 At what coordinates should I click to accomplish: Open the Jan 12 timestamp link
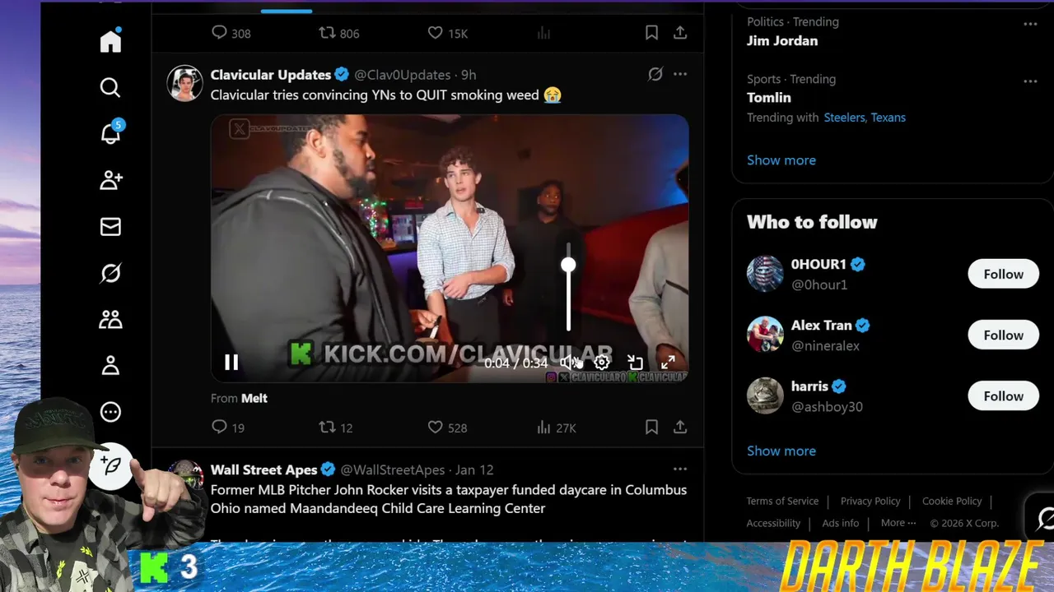pos(474,469)
